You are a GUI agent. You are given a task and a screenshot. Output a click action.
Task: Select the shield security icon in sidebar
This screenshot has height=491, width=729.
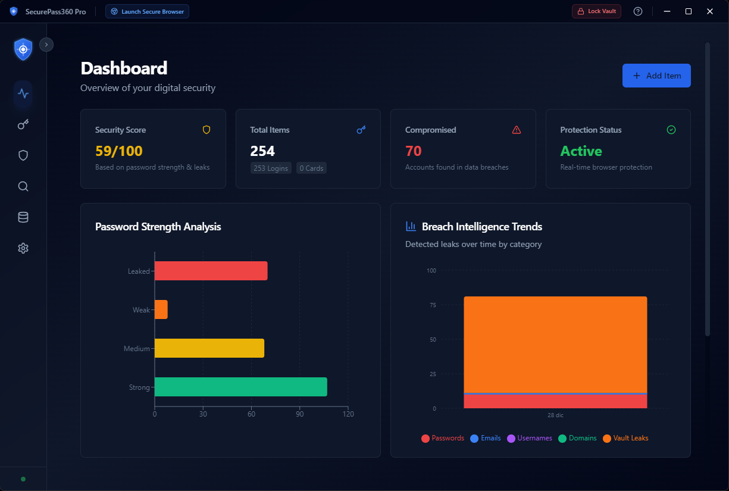23,155
